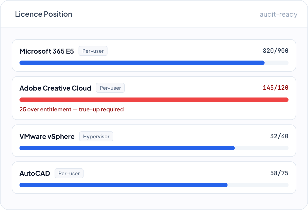Select the Adobe Creative Cloud title
Viewport: 308px width, 210px height.
pos(55,88)
